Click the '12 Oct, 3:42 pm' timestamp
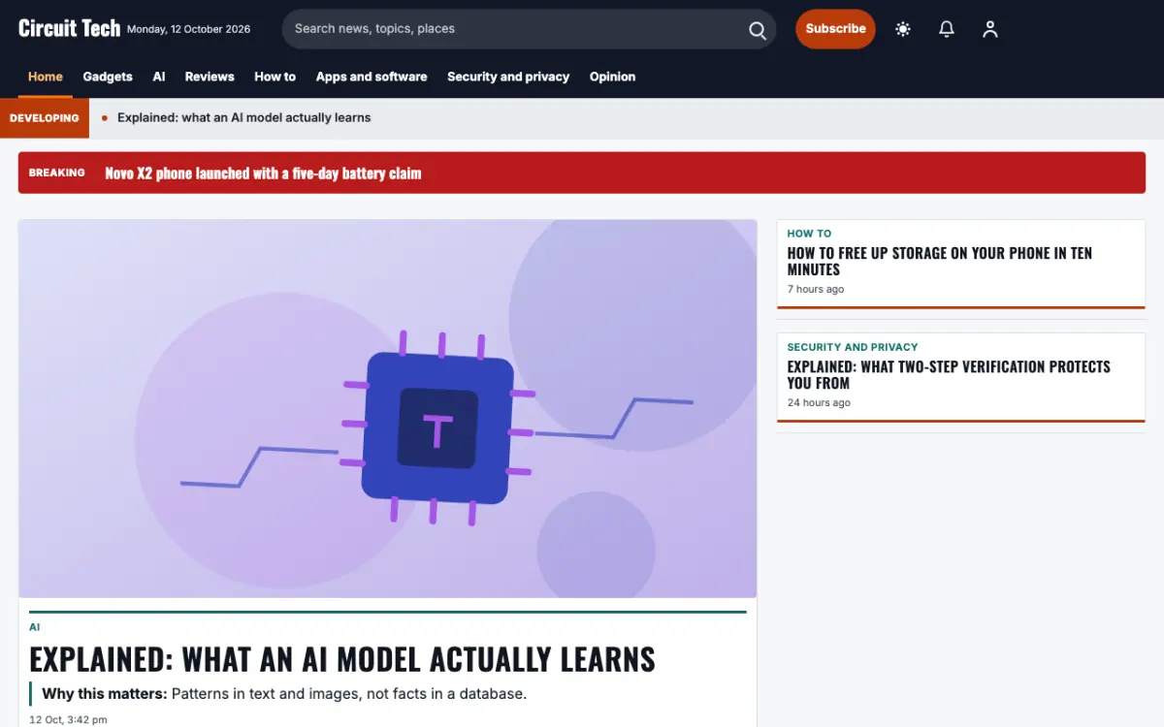This screenshot has height=727, width=1164. 68,719
